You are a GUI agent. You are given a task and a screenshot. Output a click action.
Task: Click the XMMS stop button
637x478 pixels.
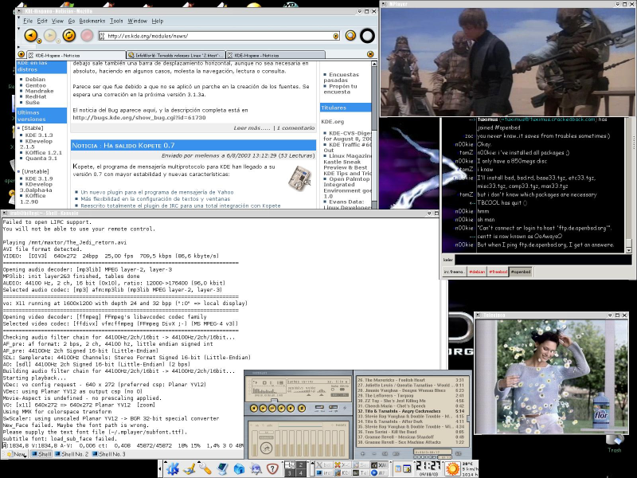coord(282,408)
